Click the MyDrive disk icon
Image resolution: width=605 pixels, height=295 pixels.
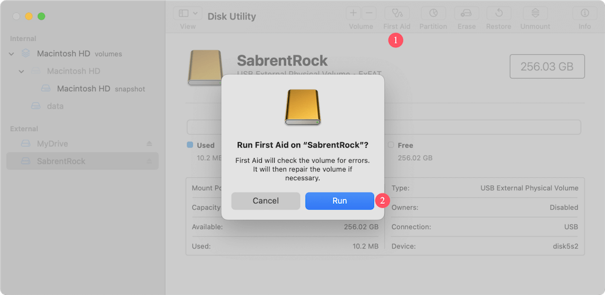click(25, 143)
